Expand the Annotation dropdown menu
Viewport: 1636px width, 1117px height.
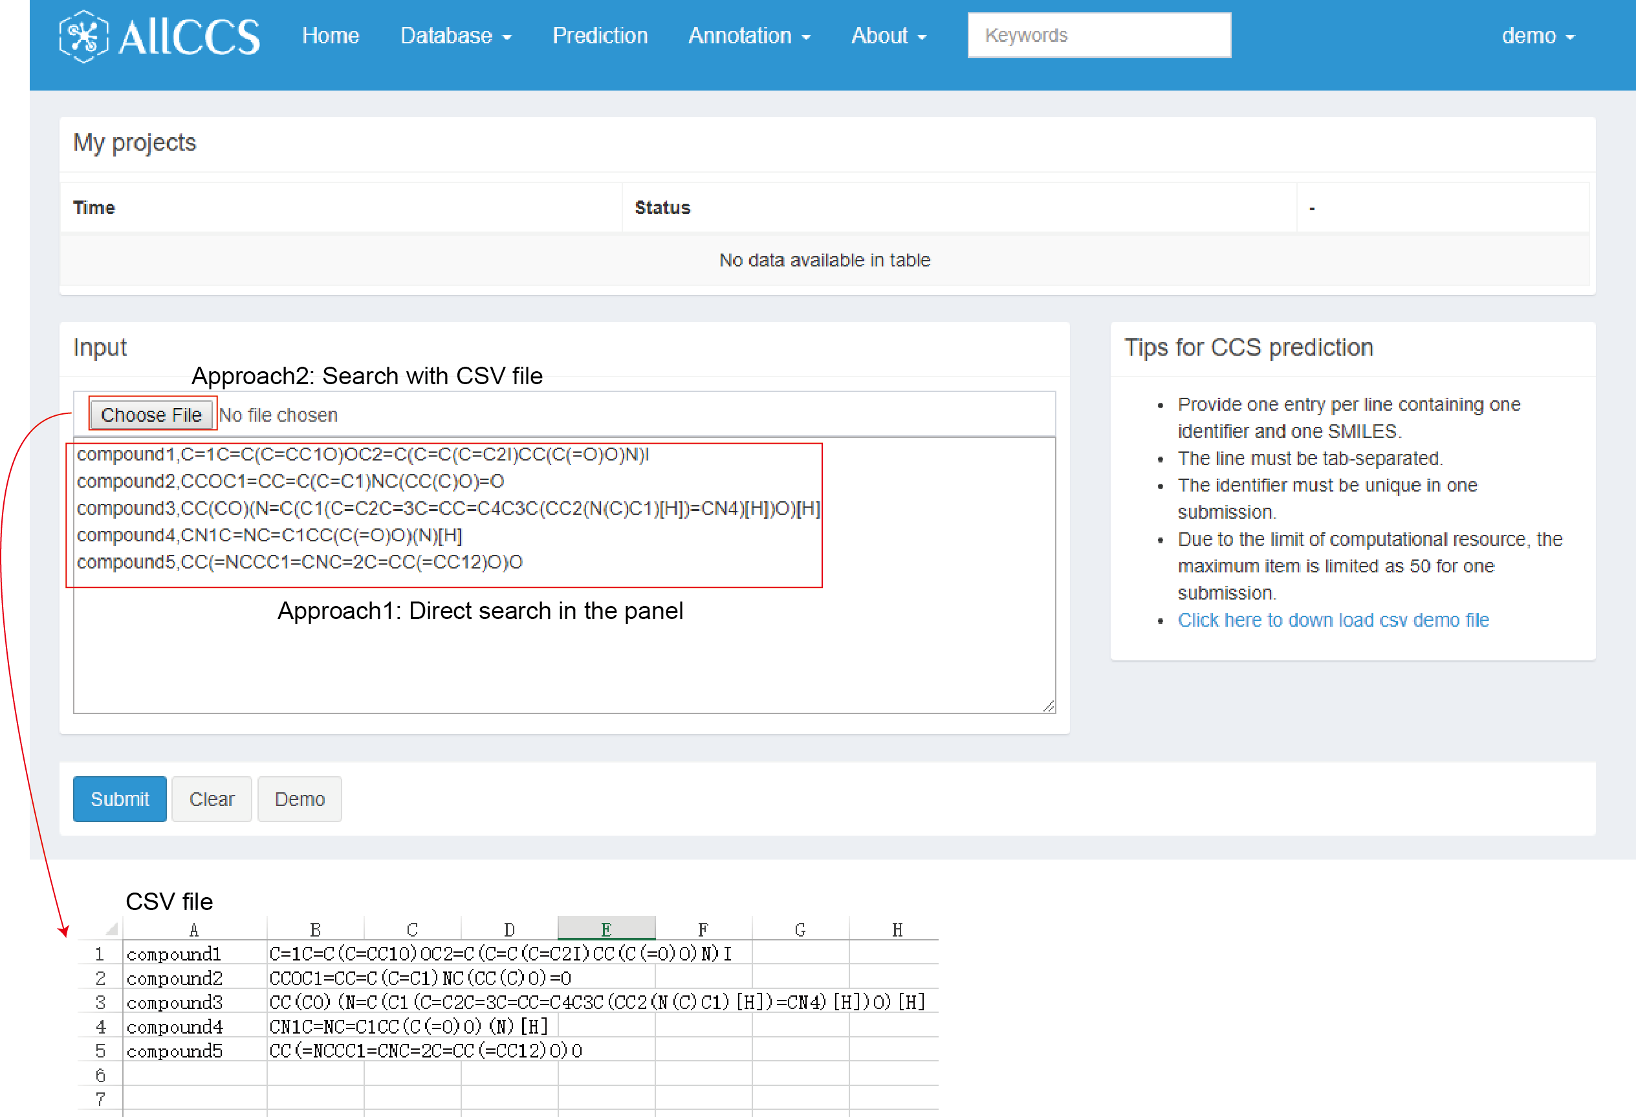(749, 36)
